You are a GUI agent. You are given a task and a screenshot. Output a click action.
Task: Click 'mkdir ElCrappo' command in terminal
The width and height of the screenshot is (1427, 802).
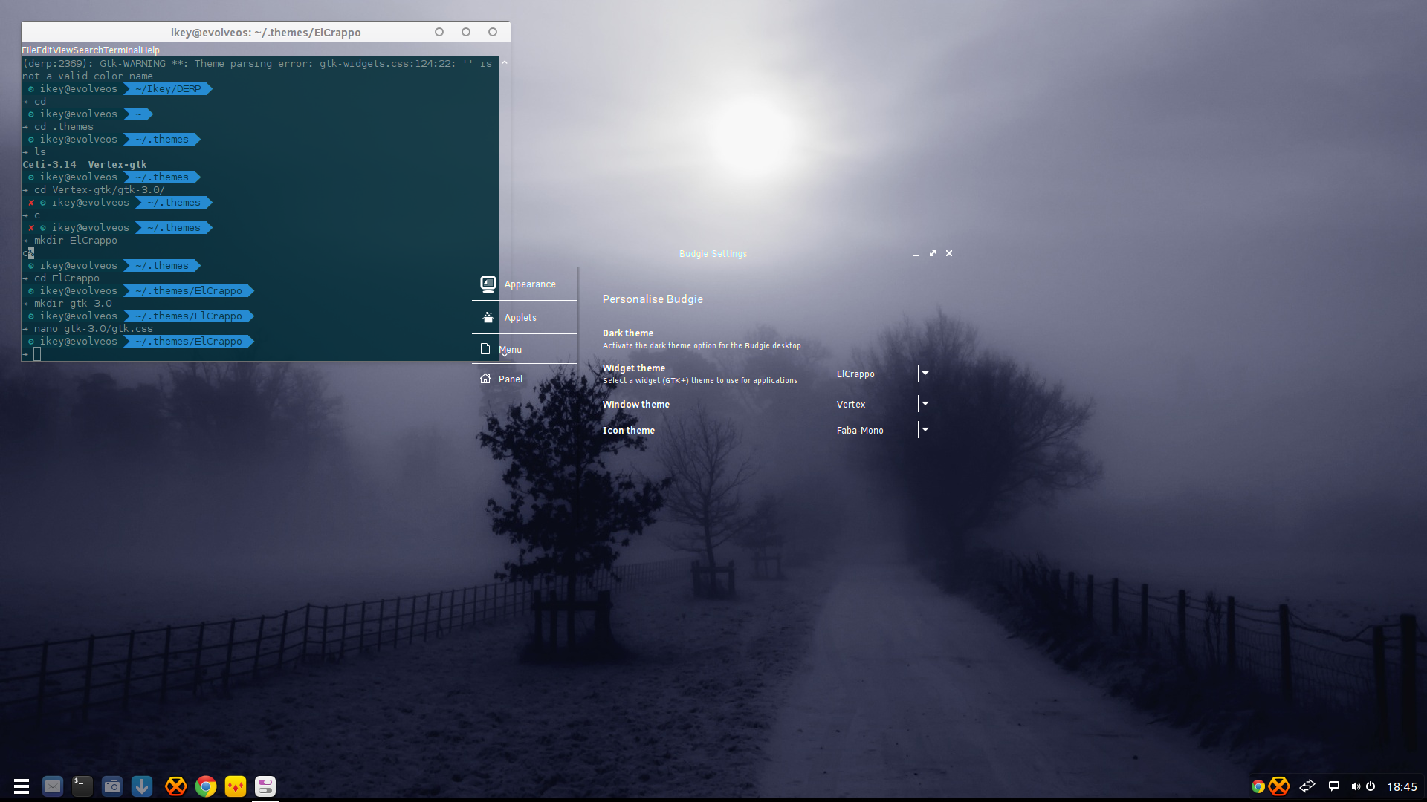[x=76, y=241]
